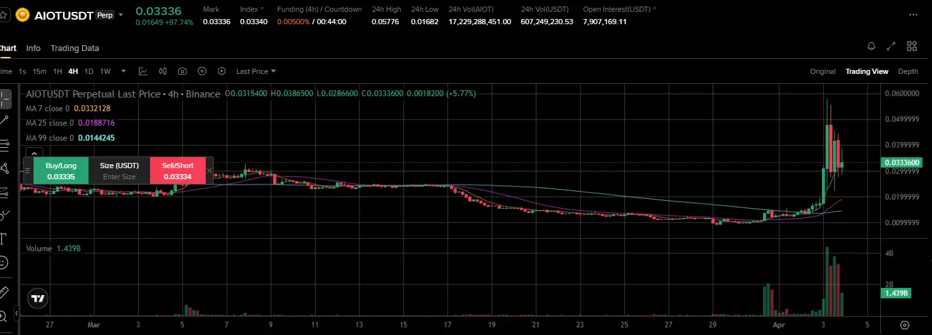Expand more time intervals dropdown arrow
This screenshot has width=932, height=335.
click(124, 71)
